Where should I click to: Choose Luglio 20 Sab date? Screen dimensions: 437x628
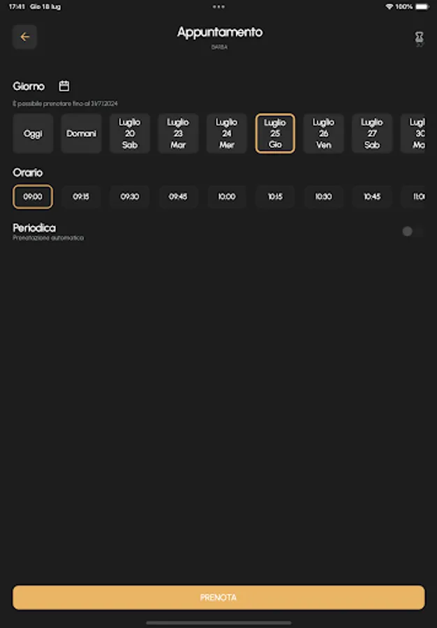pyautogui.click(x=130, y=133)
